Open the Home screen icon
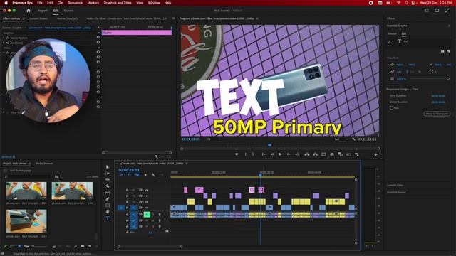This screenshot has height=256, width=456. pos(28,11)
